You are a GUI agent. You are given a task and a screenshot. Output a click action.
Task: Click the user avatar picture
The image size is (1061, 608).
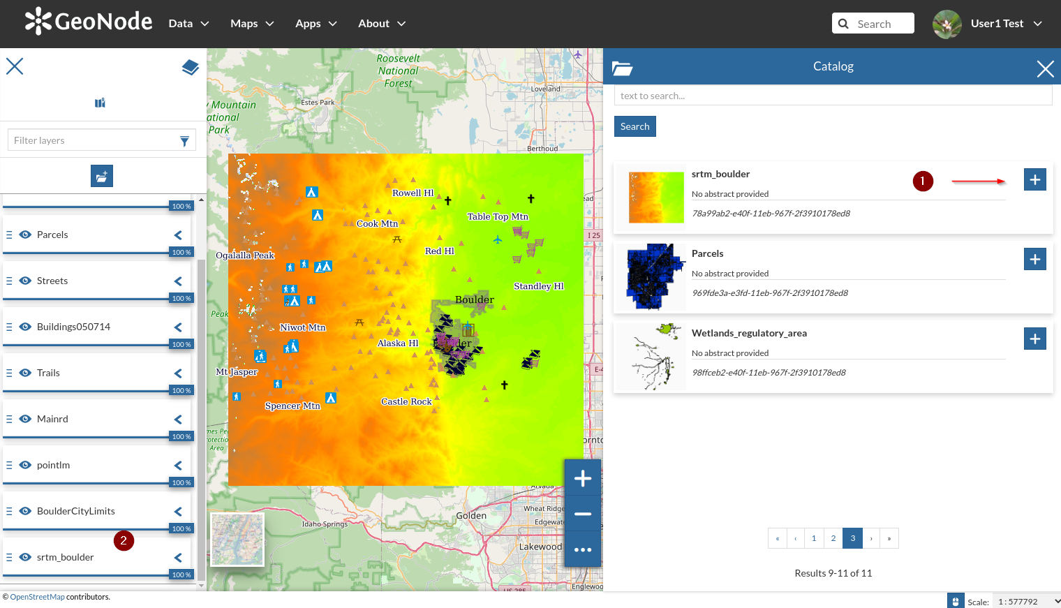click(x=947, y=24)
